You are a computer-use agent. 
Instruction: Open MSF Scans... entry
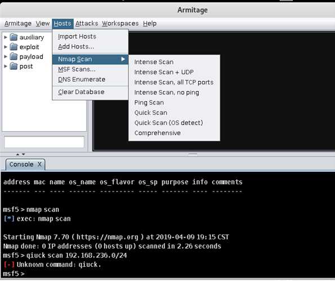point(90,69)
